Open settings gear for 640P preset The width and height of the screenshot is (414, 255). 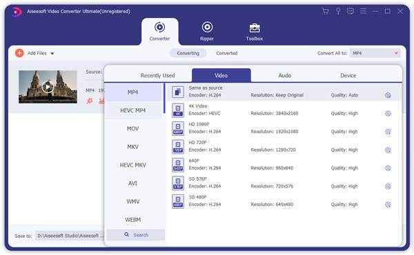point(388,167)
